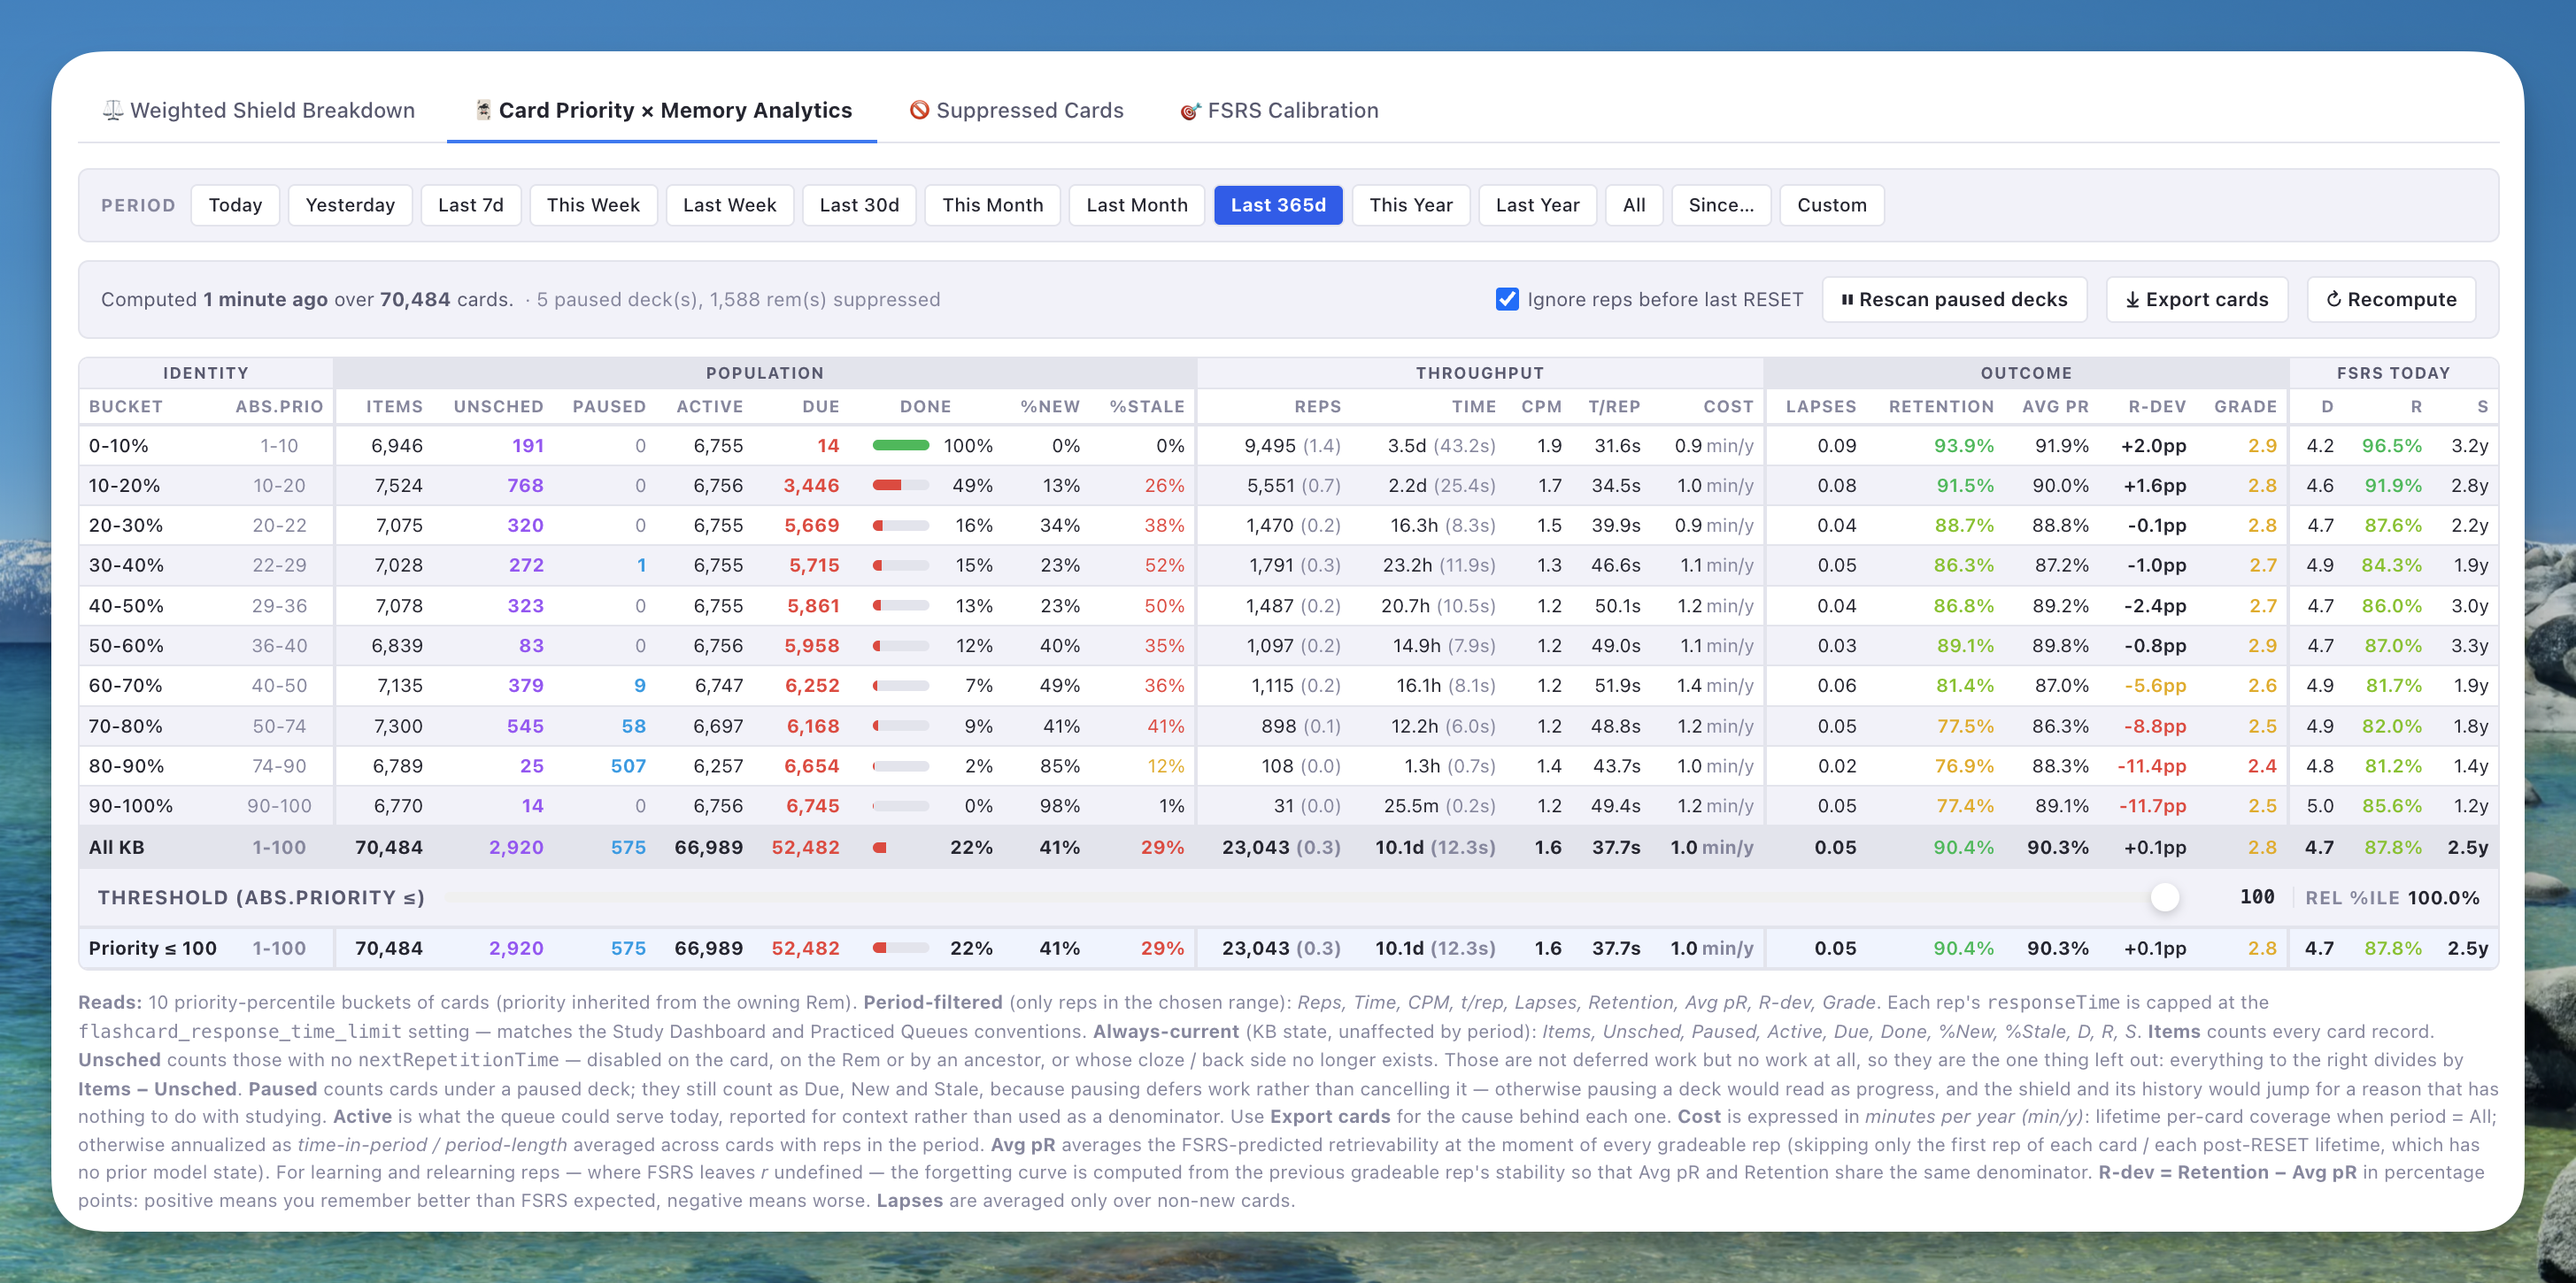This screenshot has width=2576, height=1283.
Task: Click the threshold value 100 field
Action: [2256, 897]
